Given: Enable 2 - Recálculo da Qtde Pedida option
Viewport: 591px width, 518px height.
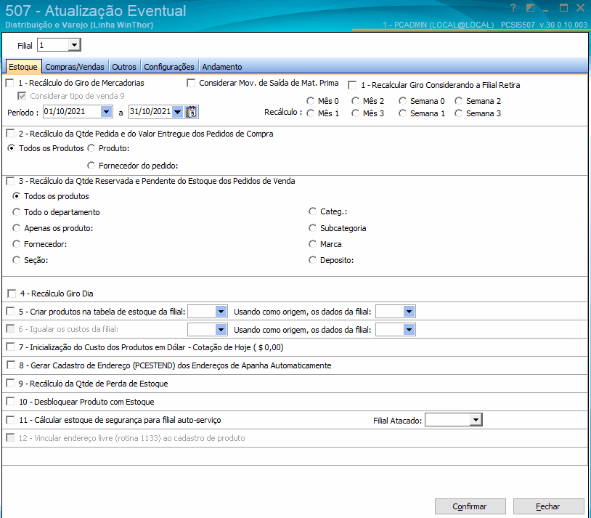Looking at the screenshot, I should point(11,134).
